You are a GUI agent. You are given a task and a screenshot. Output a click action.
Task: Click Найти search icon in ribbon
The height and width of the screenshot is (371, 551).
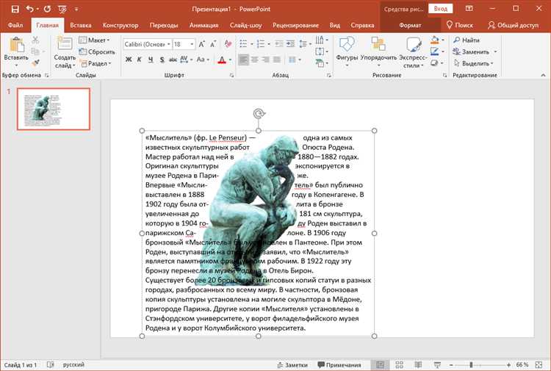457,40
